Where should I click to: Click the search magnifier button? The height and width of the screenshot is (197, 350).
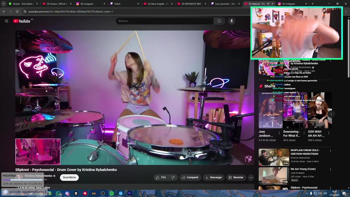pos(219,21)
